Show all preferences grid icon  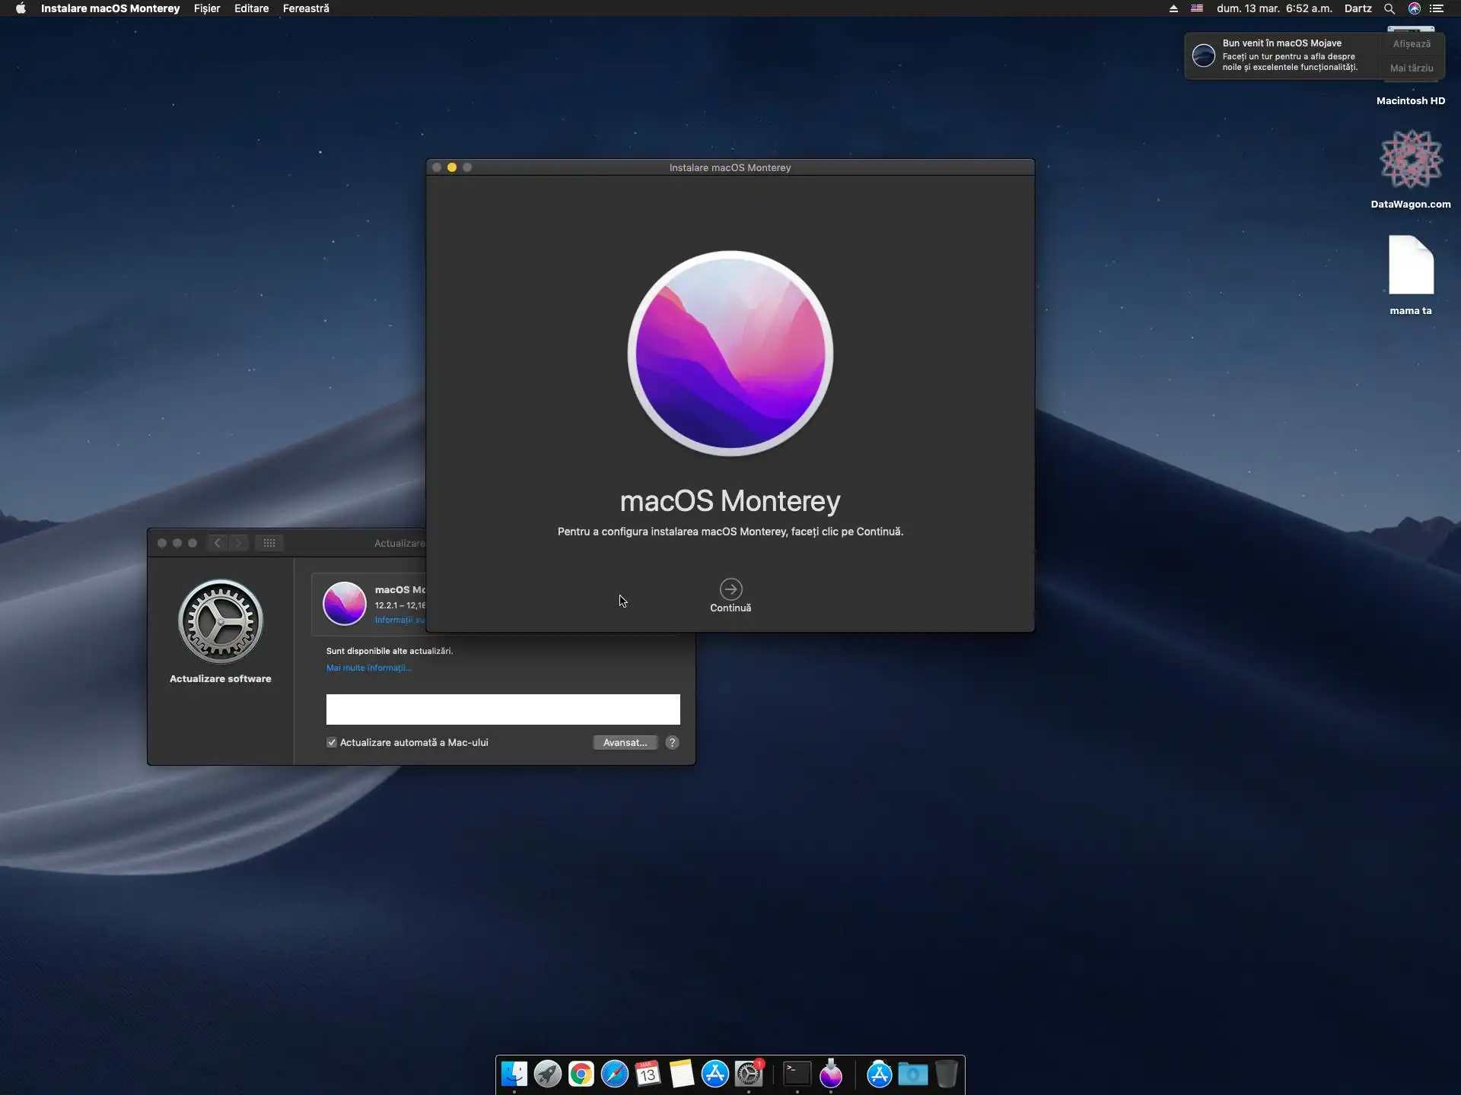click(269, 543)
